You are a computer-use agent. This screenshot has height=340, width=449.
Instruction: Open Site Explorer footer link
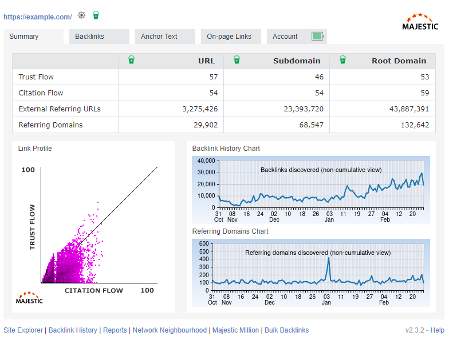[23, 330]
